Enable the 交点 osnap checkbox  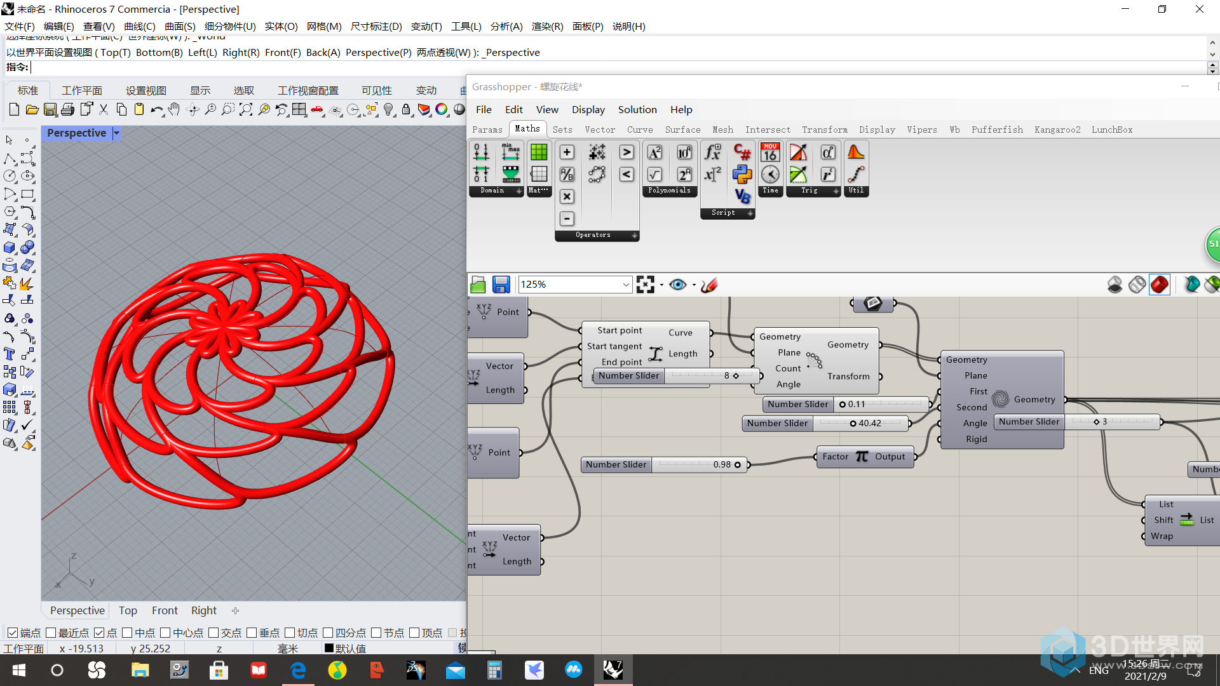point(213,633)
